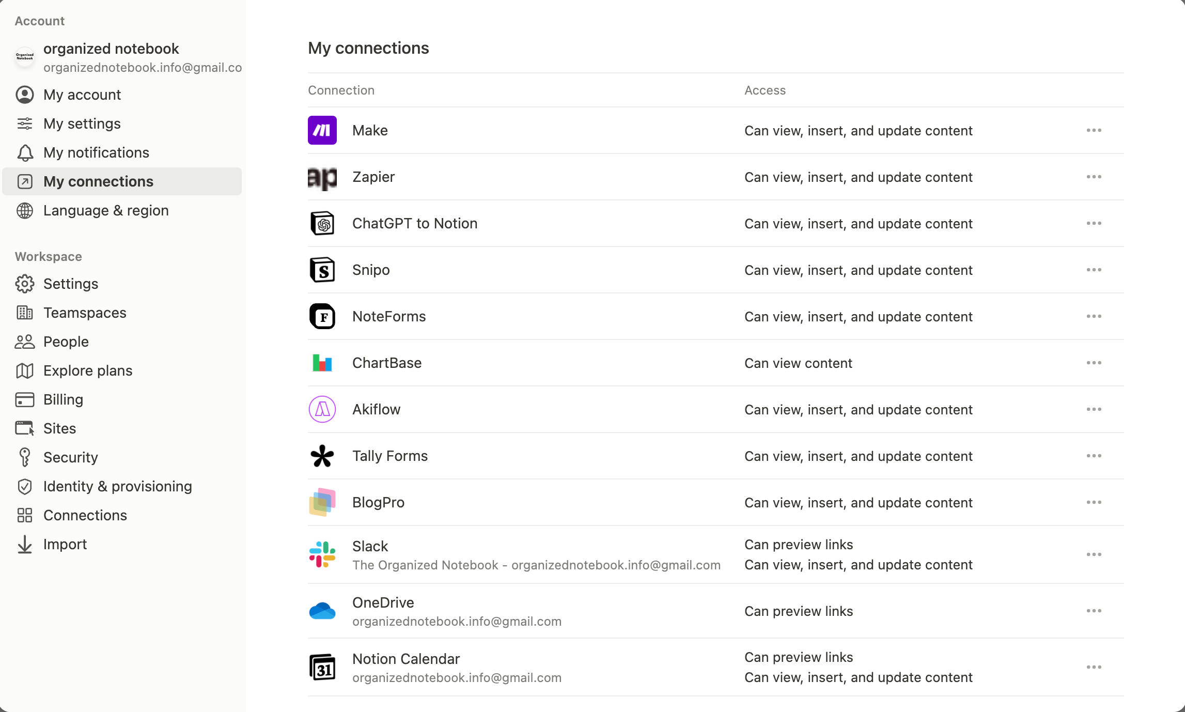
Task: Open Identity & provisioning section
Action: 117,486
